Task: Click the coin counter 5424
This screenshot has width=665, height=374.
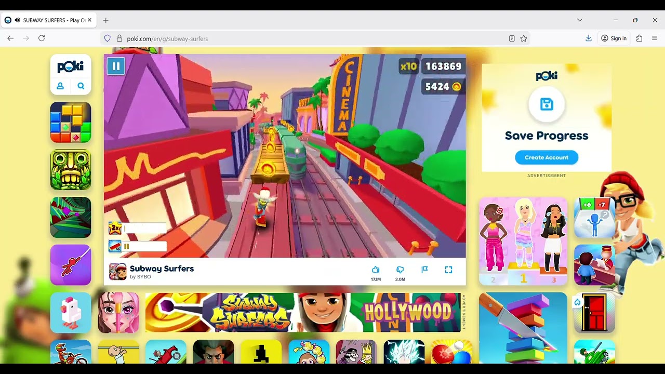Action: click(443, 87)
